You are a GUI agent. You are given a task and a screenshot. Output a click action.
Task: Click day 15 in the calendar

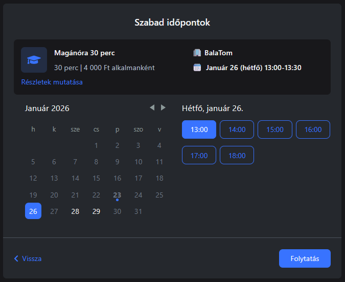click(x=96, y=178)
